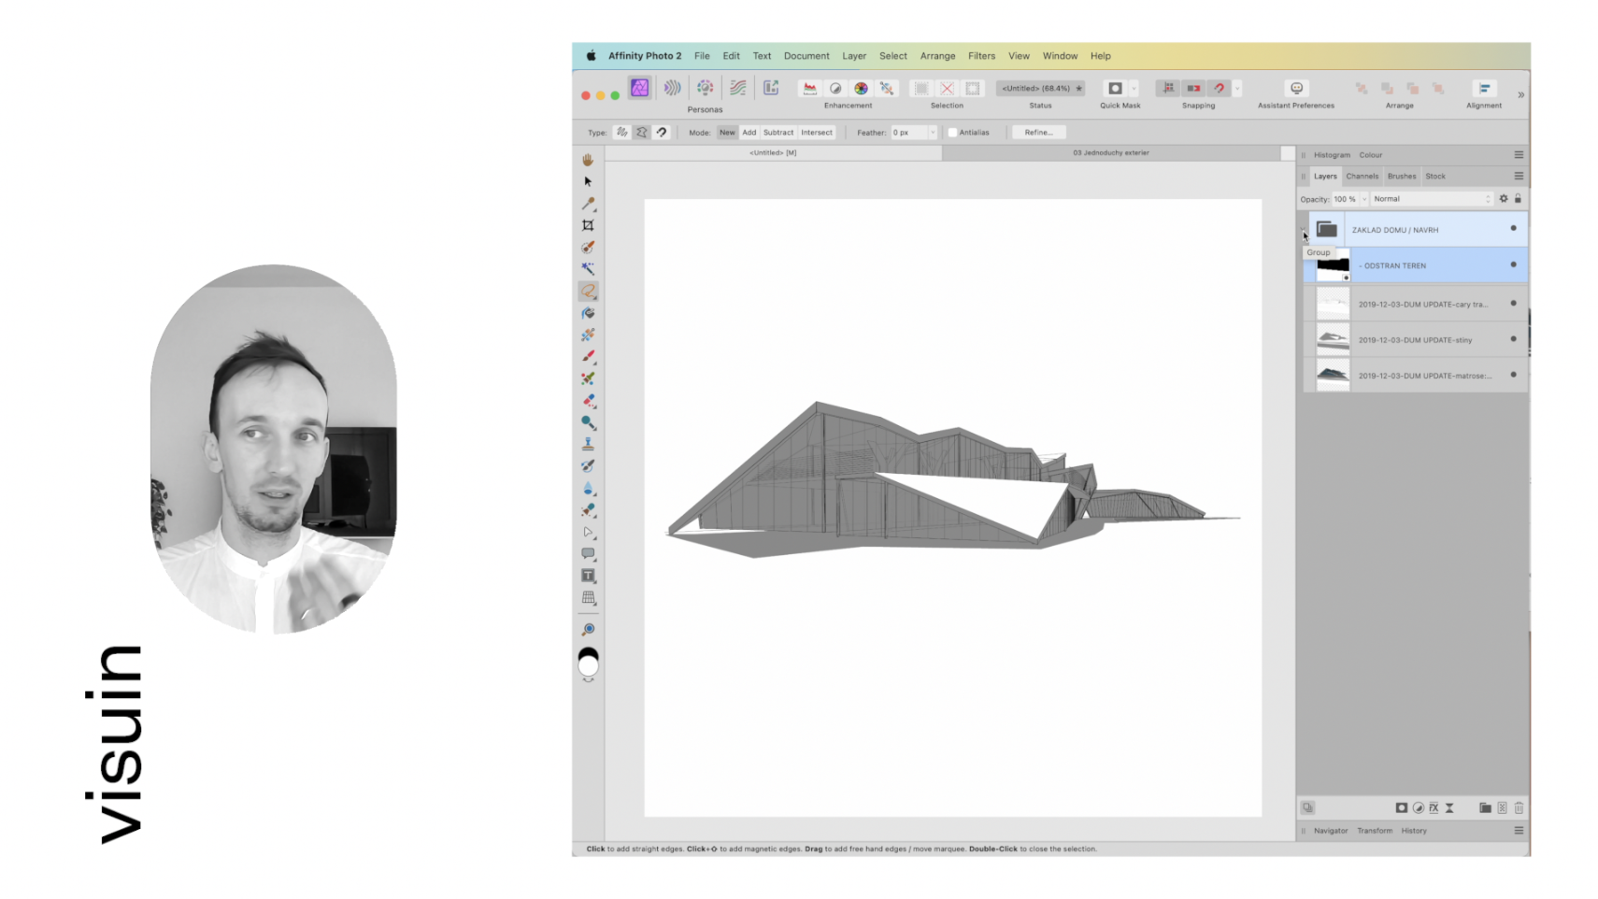Choose the Clone Stamp tool
This screenshot has height=899, width=1598.
pyautogui.click(x=588, y=444)
